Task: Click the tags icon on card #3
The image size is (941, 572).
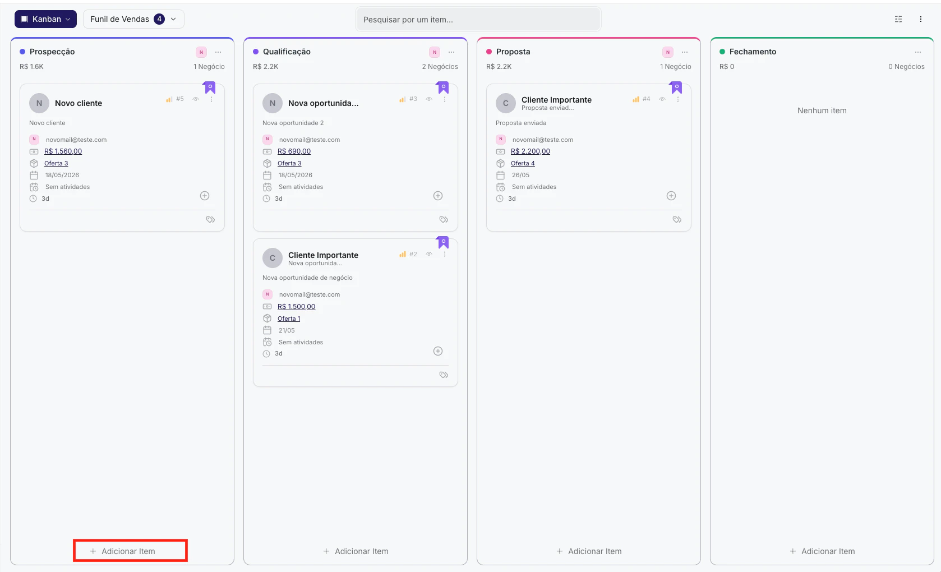Action: (444, 220)
